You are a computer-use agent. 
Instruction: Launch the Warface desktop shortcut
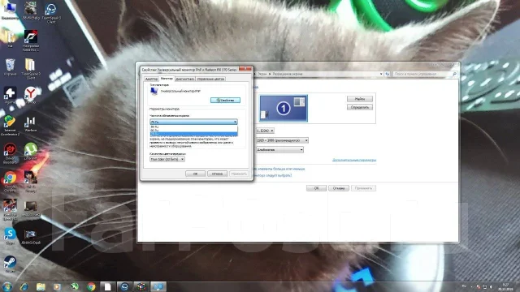pos(31,124)
